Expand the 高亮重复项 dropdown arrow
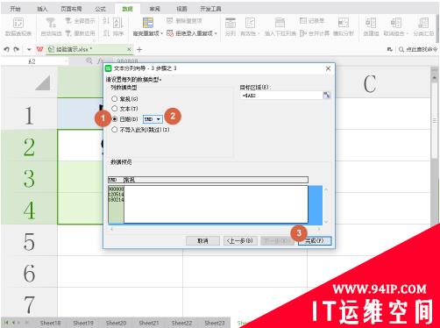 pos(161,33)
